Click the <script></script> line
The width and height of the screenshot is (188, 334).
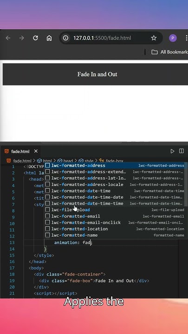[x=55, y=293]
